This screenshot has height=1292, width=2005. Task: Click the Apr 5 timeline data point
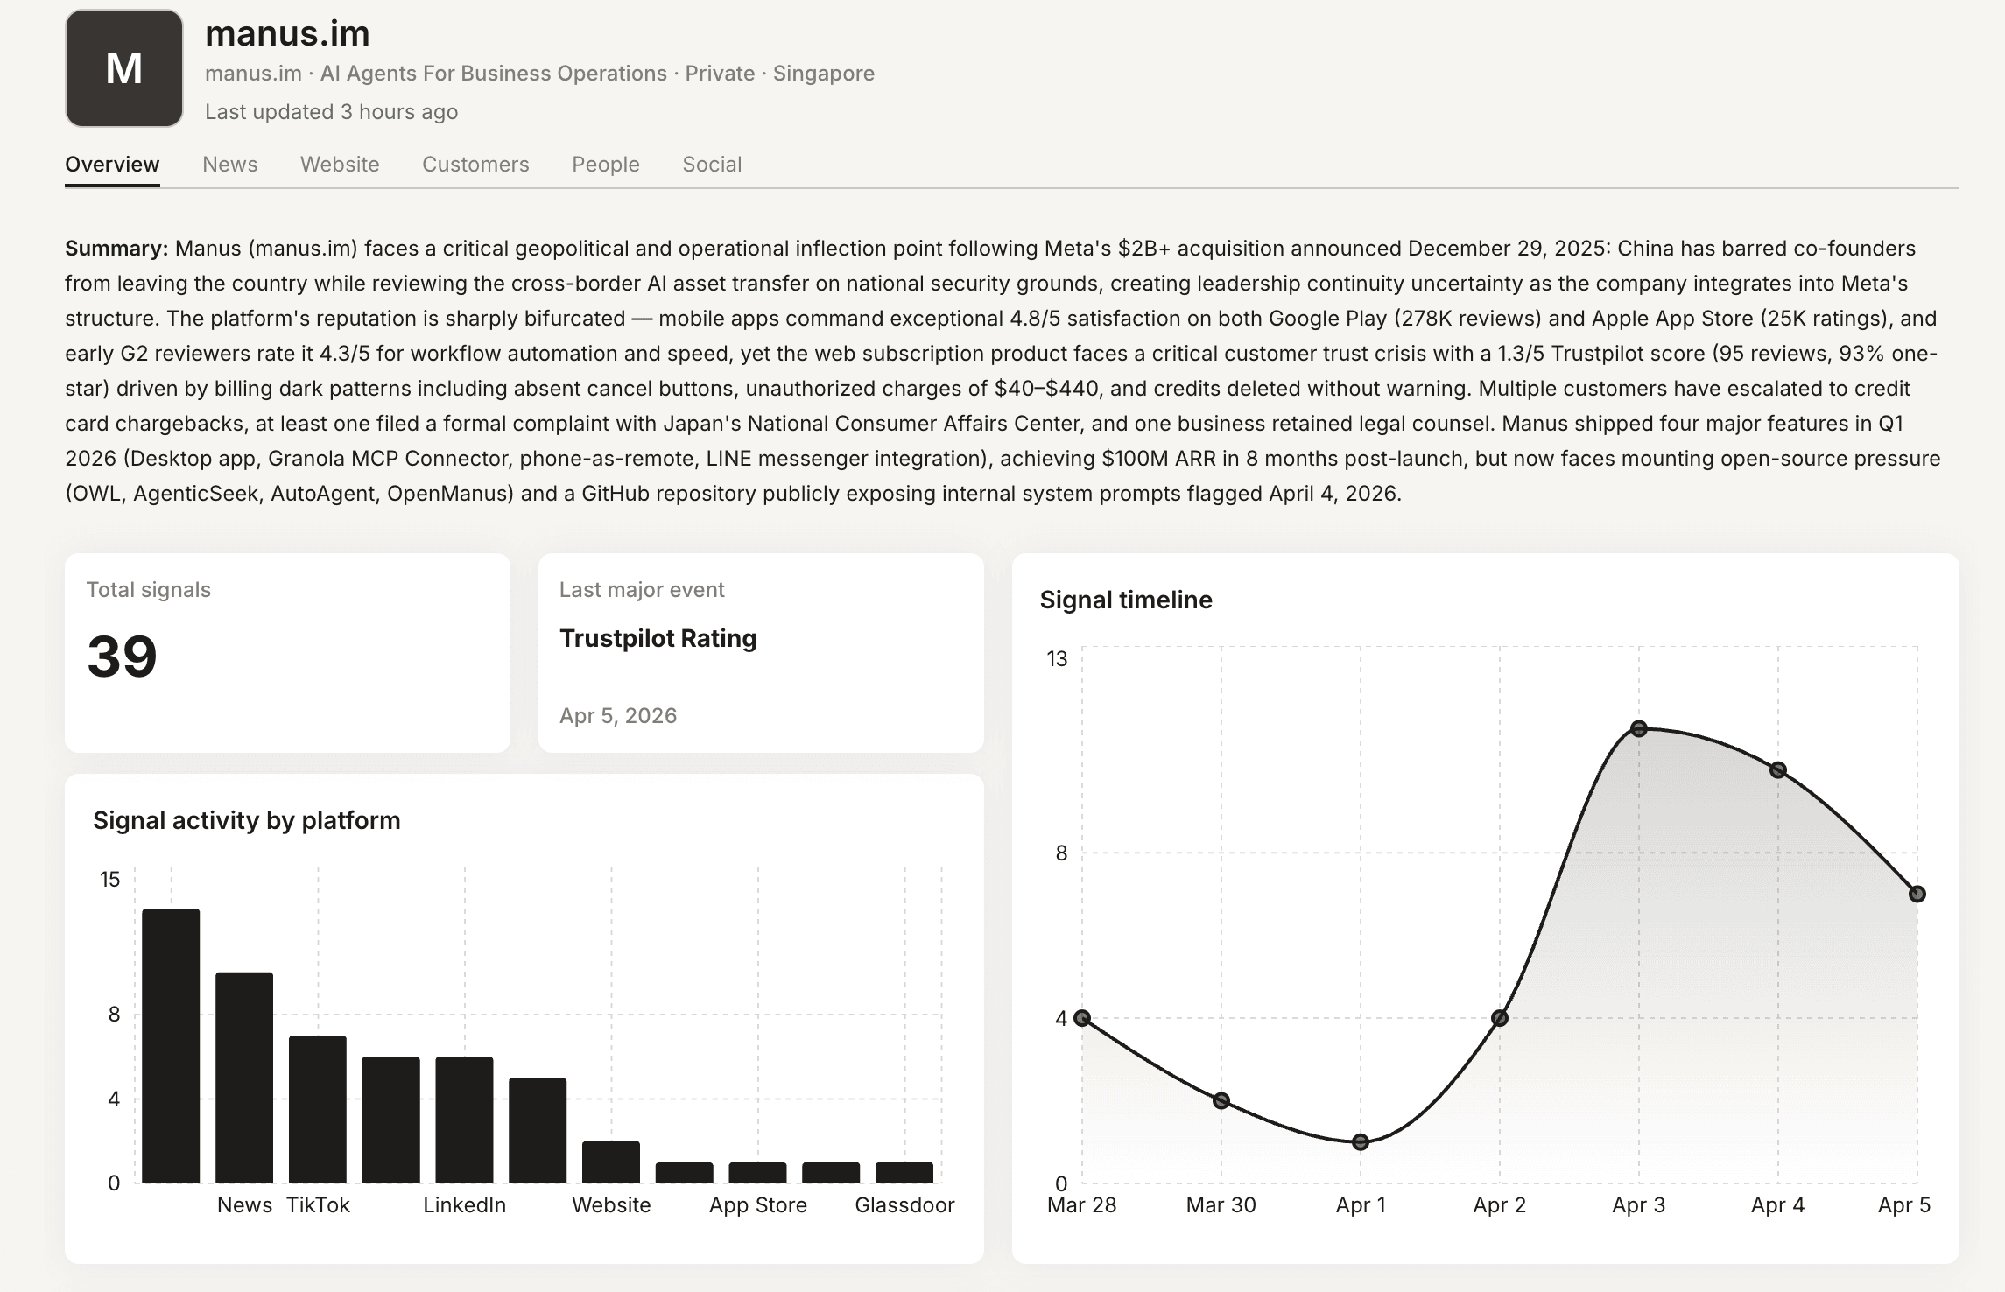1917,894
